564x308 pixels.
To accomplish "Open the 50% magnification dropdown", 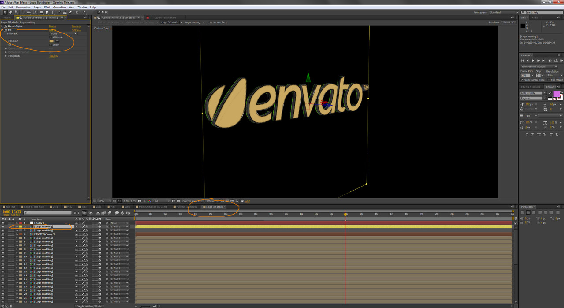I will 104,201.
